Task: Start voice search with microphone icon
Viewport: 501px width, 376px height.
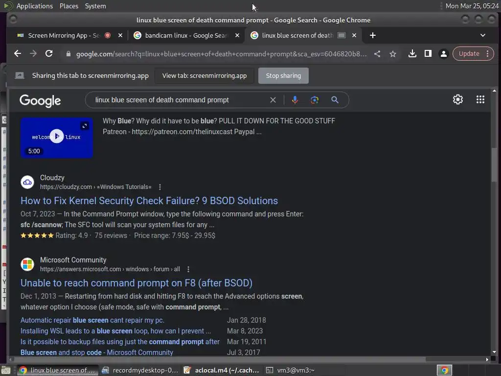Action: click(x=295, y=100)
